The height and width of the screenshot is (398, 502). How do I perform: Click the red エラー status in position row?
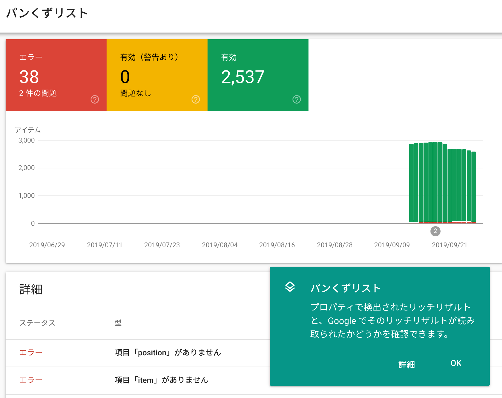click(31, 353)
